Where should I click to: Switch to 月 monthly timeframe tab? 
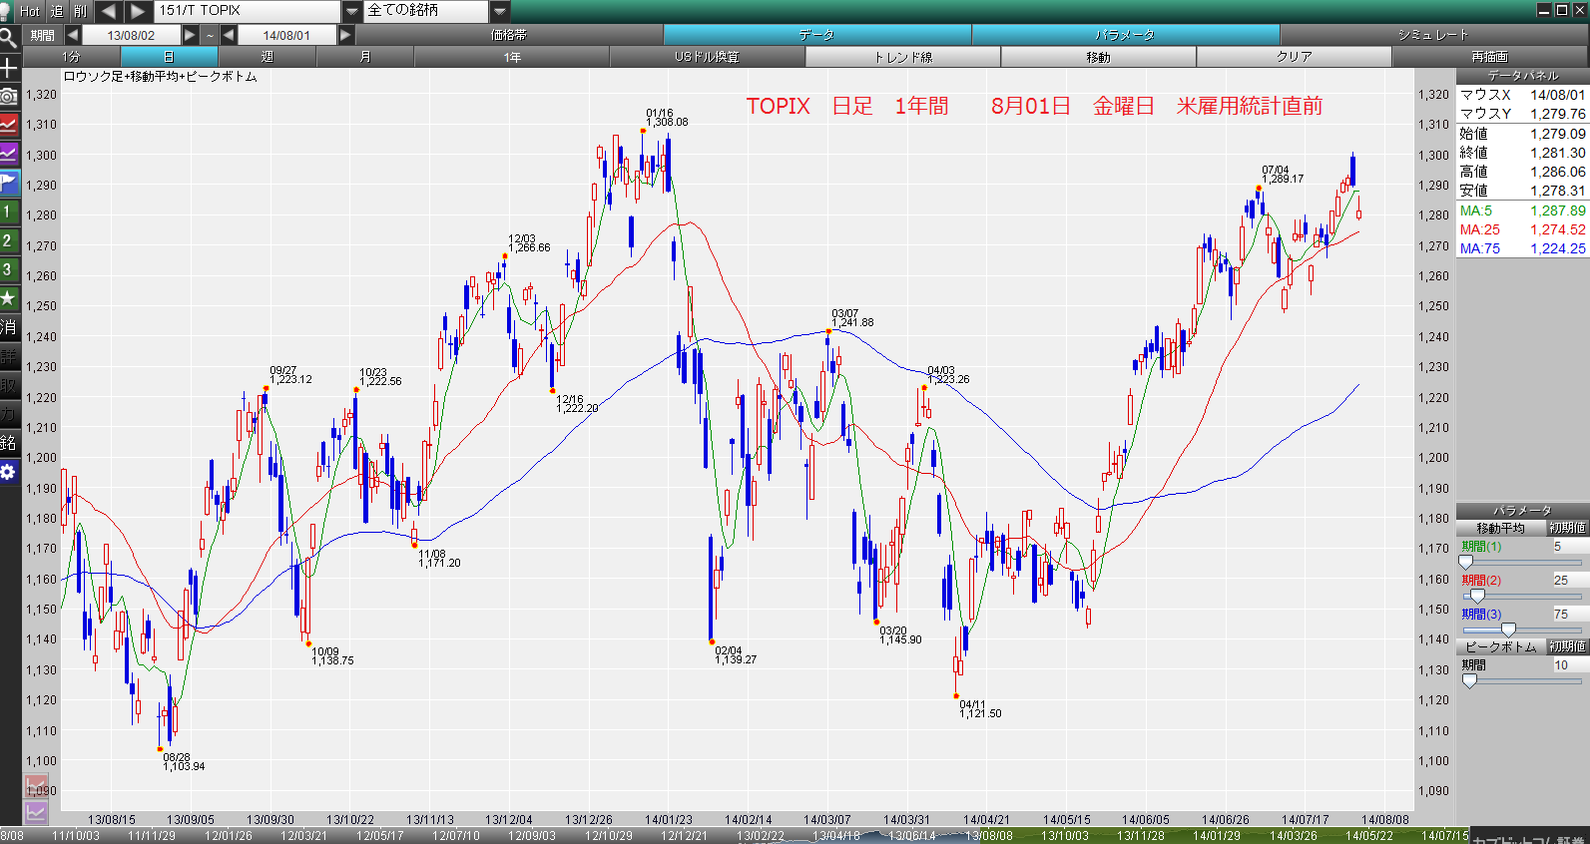tap(364, 57)
